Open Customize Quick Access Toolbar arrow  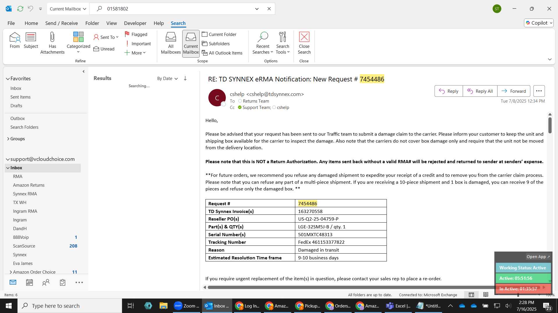point(40,9)
